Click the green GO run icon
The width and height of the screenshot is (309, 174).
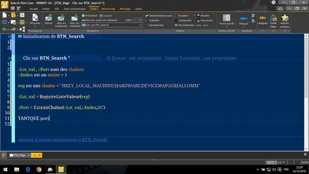[22, 22]
